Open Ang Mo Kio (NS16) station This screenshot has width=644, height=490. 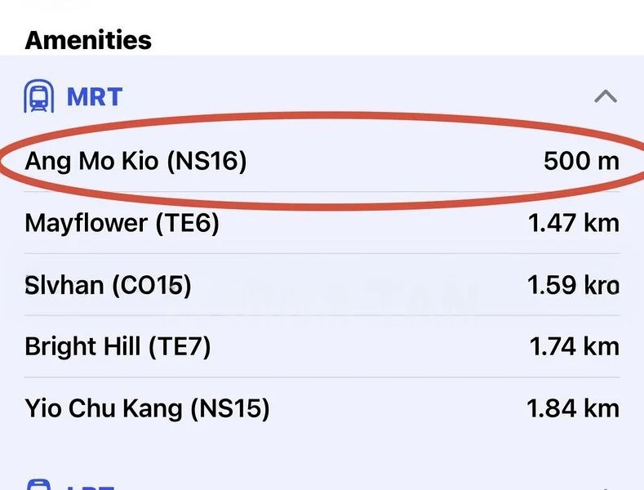point(135,161)
